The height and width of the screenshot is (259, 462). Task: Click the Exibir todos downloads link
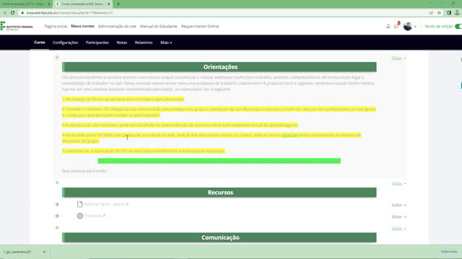[449, 252]
